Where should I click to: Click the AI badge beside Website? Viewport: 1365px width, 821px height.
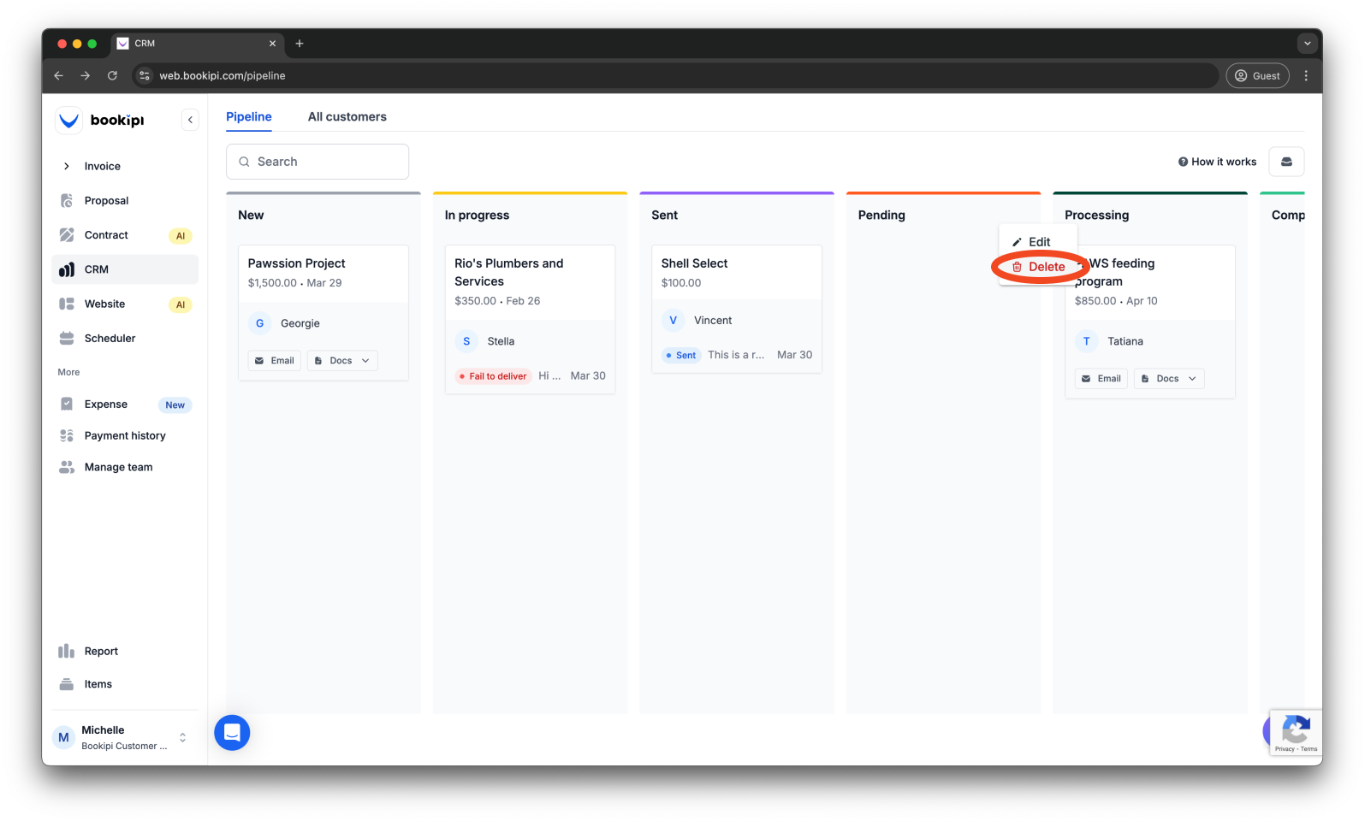181,304
